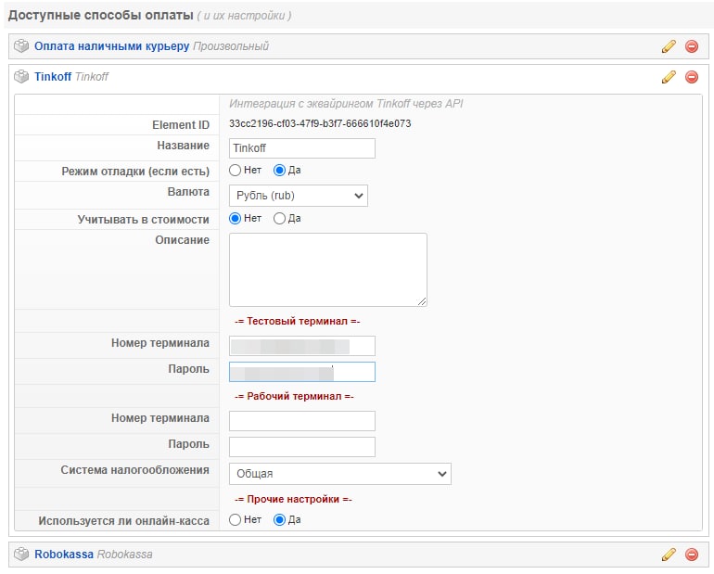Click the text Интеграция с эквайрингом Tinkoff через API
This screenshot has width=714, height=574.
tap(346, 104)
